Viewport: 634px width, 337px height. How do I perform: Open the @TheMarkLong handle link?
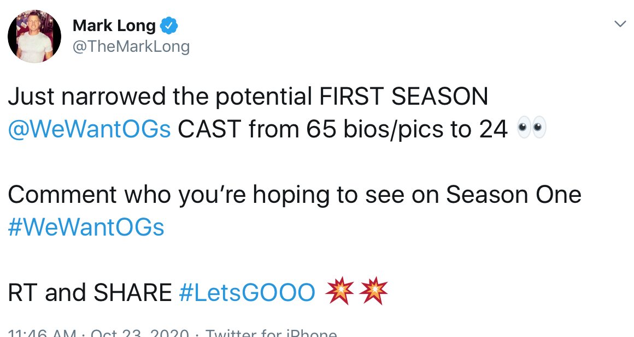[131, 46]
